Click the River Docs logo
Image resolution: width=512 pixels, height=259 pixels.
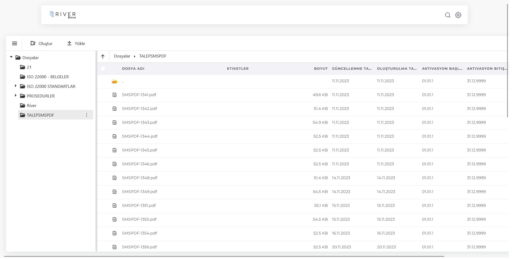tap(63, 15)
